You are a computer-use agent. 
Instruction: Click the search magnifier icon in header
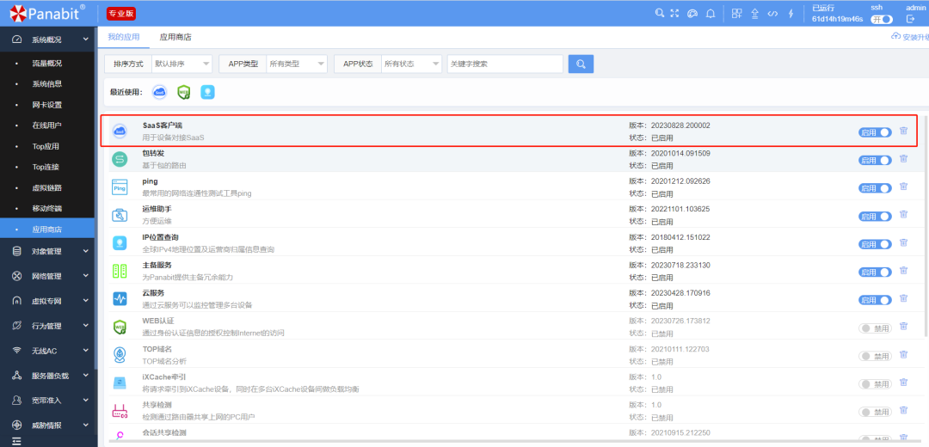tap(659, 13)
